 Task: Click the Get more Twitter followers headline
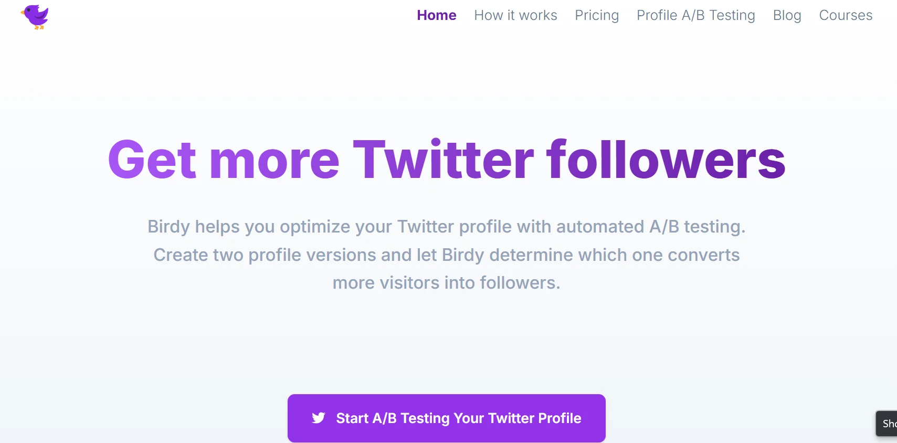click(x=446, y=159)
